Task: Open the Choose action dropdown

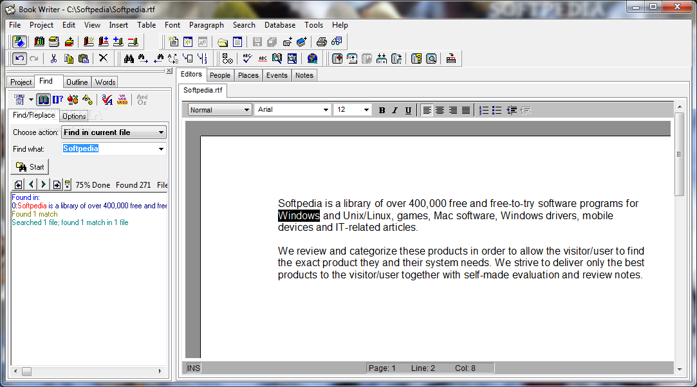Action: 114,132
